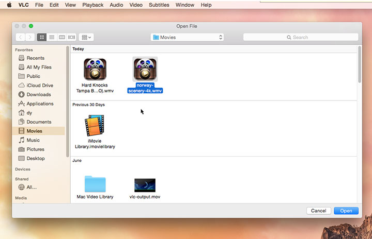Click the Open button
Viewport: 372px width, 239px height.
pyautogui.click(x=346, y=211)
